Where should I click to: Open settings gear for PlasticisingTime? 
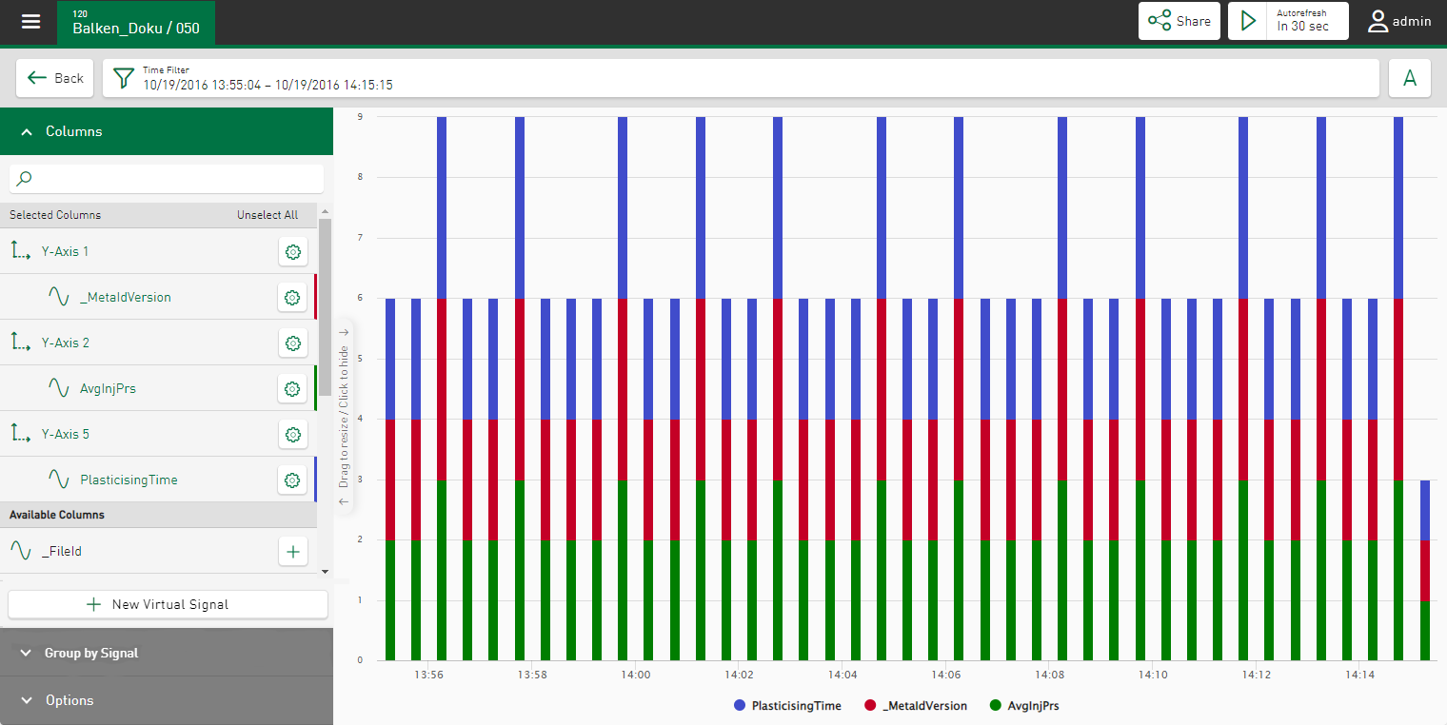[x=293, y=480]
